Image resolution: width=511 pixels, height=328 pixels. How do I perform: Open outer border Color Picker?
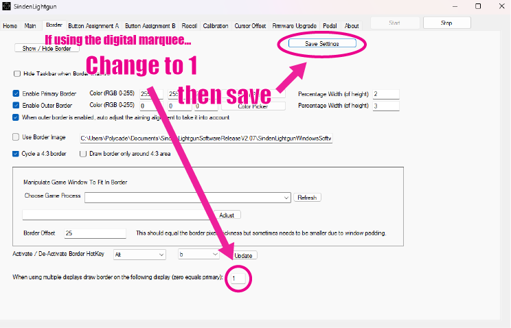[x=253, y=106]
